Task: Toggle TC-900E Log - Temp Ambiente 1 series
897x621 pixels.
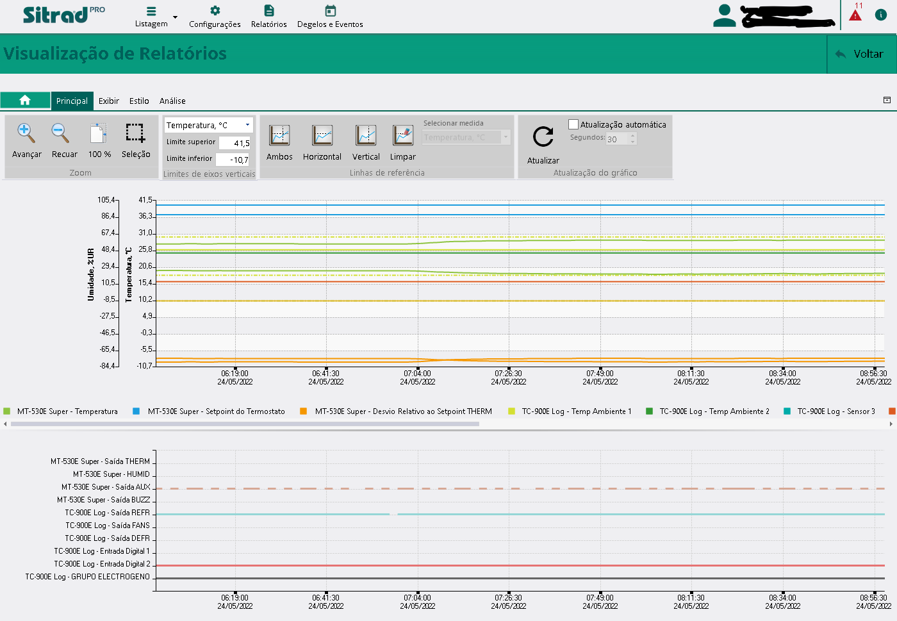Action: tap(576, 411)
